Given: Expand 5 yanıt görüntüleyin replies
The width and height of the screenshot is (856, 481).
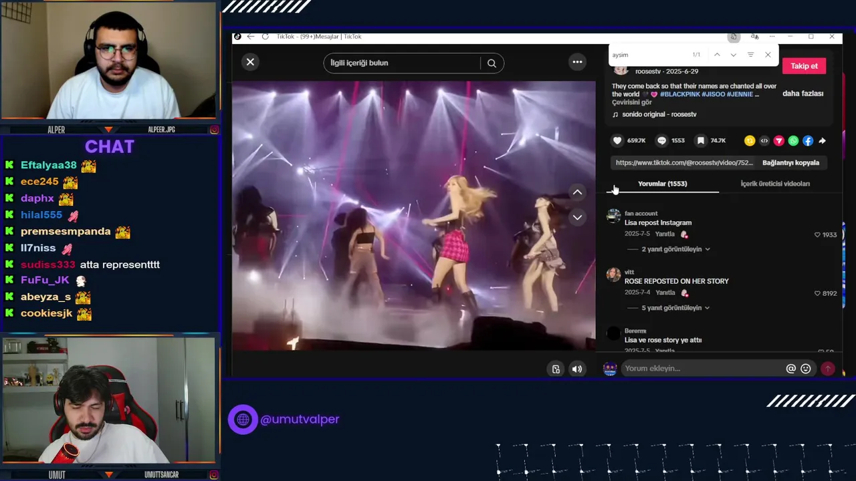Looking at the screenshot, I should click(x=675, y=308).
